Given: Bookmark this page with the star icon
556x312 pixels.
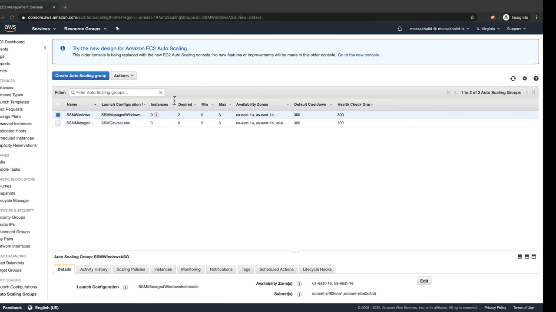Looking at the screenshot, I should [472, 17].
